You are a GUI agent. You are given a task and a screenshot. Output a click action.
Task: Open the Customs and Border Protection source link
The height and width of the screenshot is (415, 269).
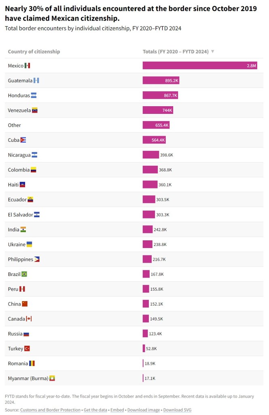[50, 410]
